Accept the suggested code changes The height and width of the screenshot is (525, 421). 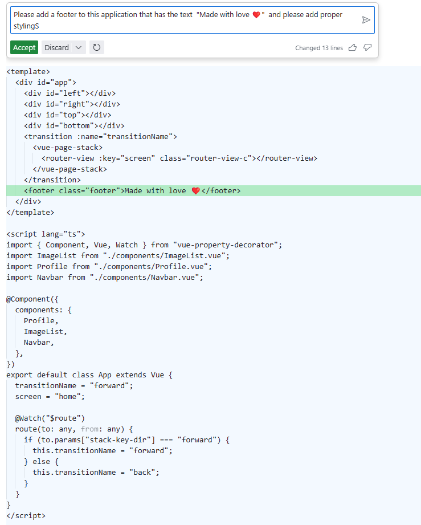click(24, 47)
